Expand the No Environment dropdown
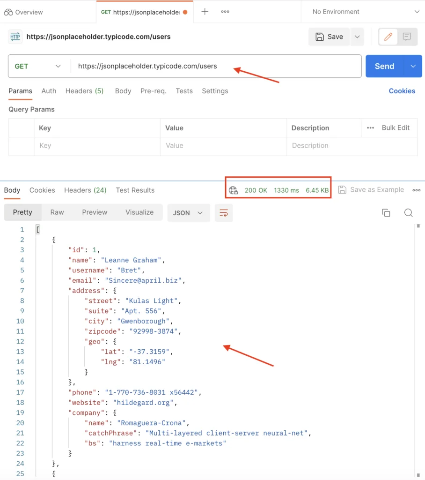 (x=366, y=12)
